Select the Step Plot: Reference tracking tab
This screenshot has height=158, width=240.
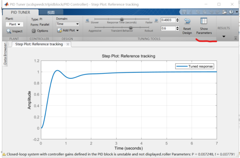click(x=39, y=44)
